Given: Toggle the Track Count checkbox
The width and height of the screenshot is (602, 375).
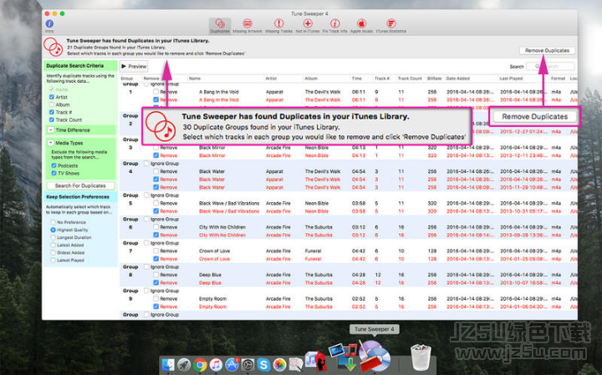Looking at the screenshot, I should coord(52,119).
